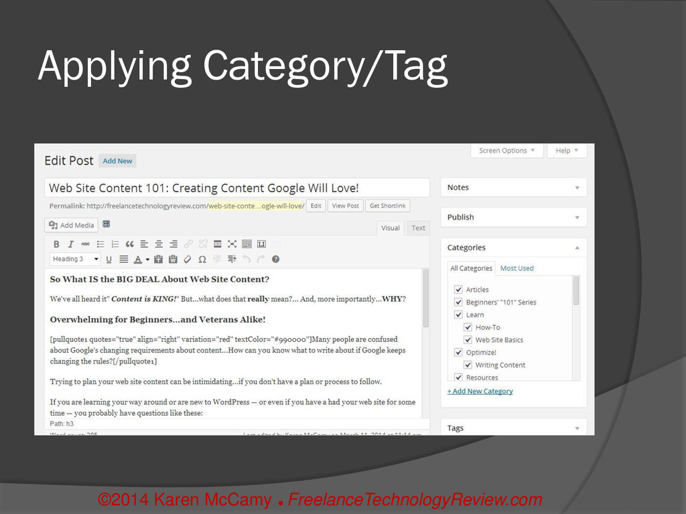Expand the Help panel
Image resolution: width=686 pixels, height=514 pixels.
(567, 151)
